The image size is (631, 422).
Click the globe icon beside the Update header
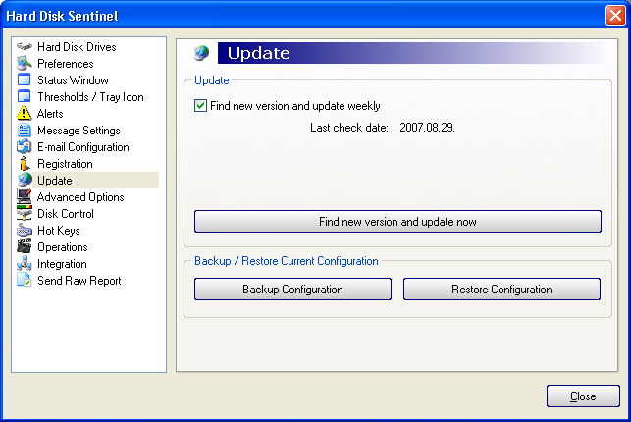(201, 53)
